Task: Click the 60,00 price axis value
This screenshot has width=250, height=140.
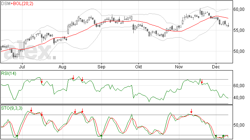Action: click(239, 9)
